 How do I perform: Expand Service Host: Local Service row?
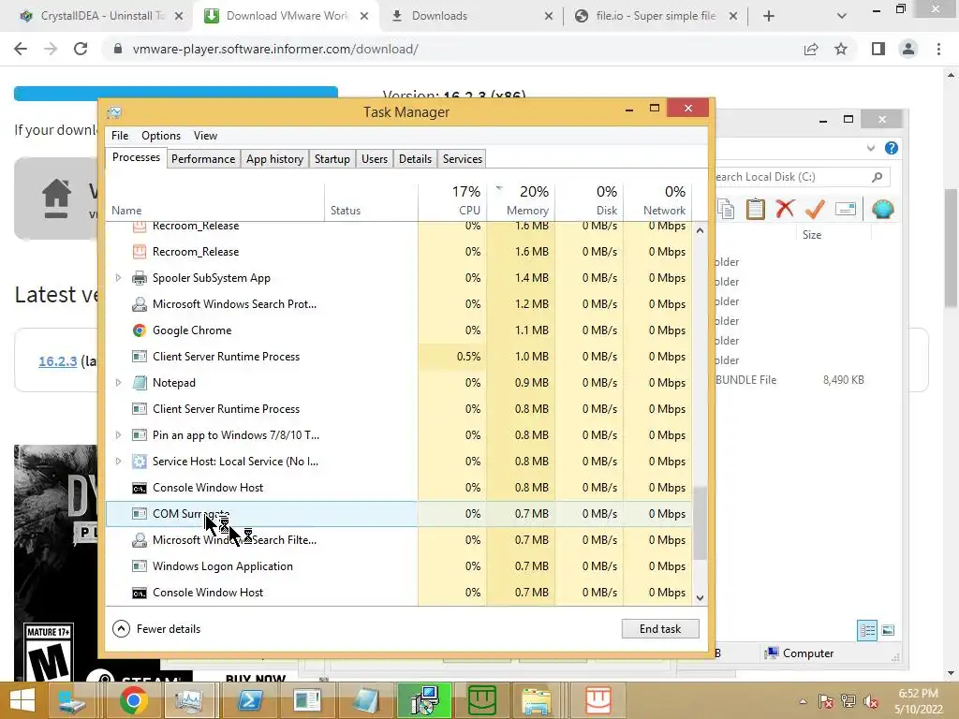coord(118,462)
